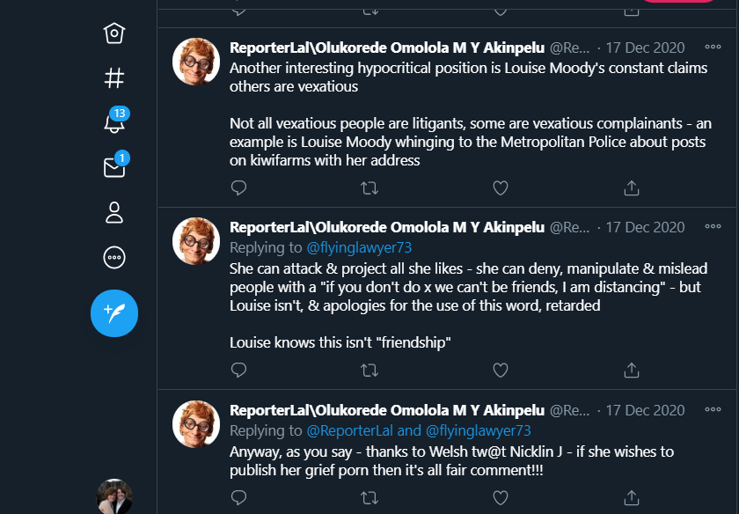
Task: Open Messages envelope icon
Action: [x=114, y=167]
